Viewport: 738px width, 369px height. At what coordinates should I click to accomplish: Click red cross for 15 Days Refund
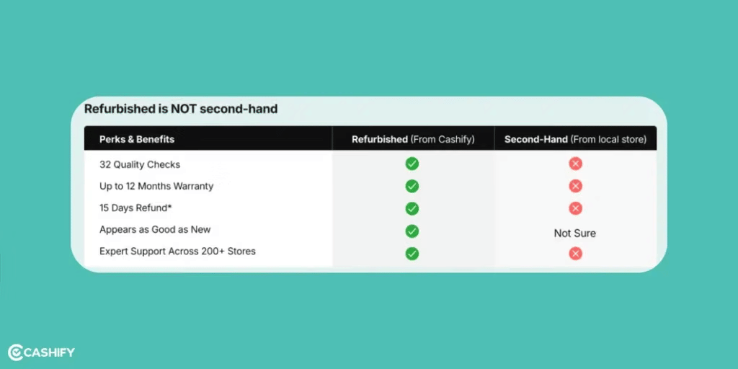(575, 208)
